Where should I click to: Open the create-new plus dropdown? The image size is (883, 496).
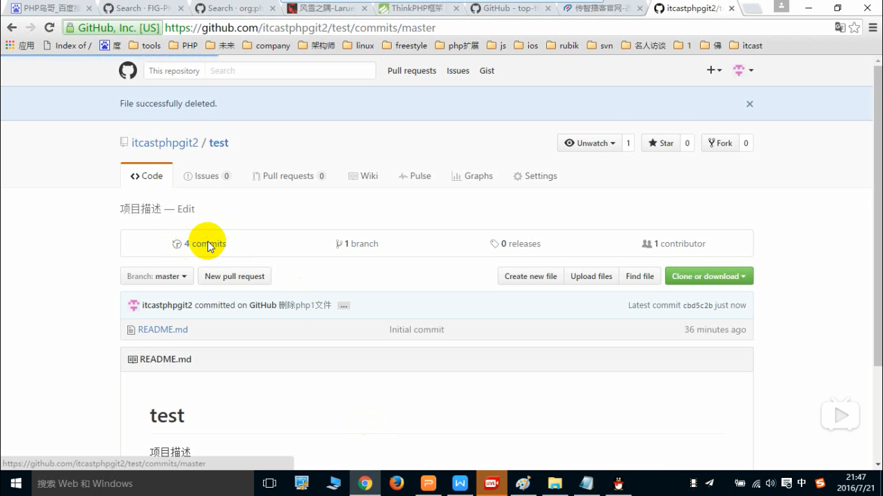click(x=714, y=70)
